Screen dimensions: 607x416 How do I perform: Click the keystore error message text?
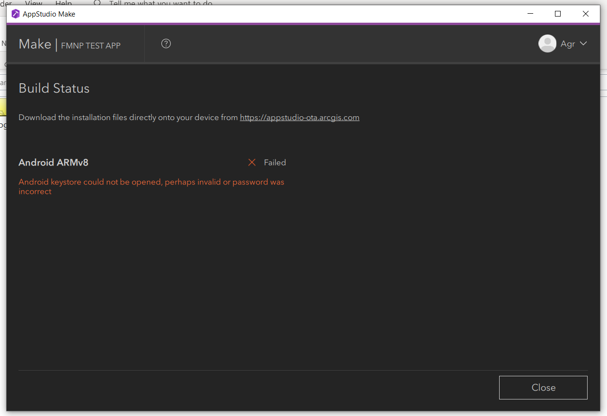(x=151, y=187)
